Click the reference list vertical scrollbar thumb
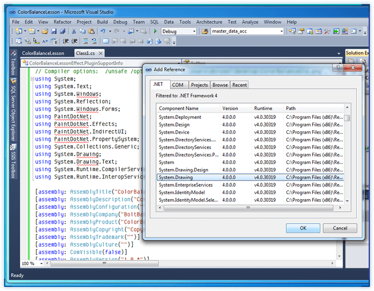The height and width of the screenshot is (291, 374). 347,118
